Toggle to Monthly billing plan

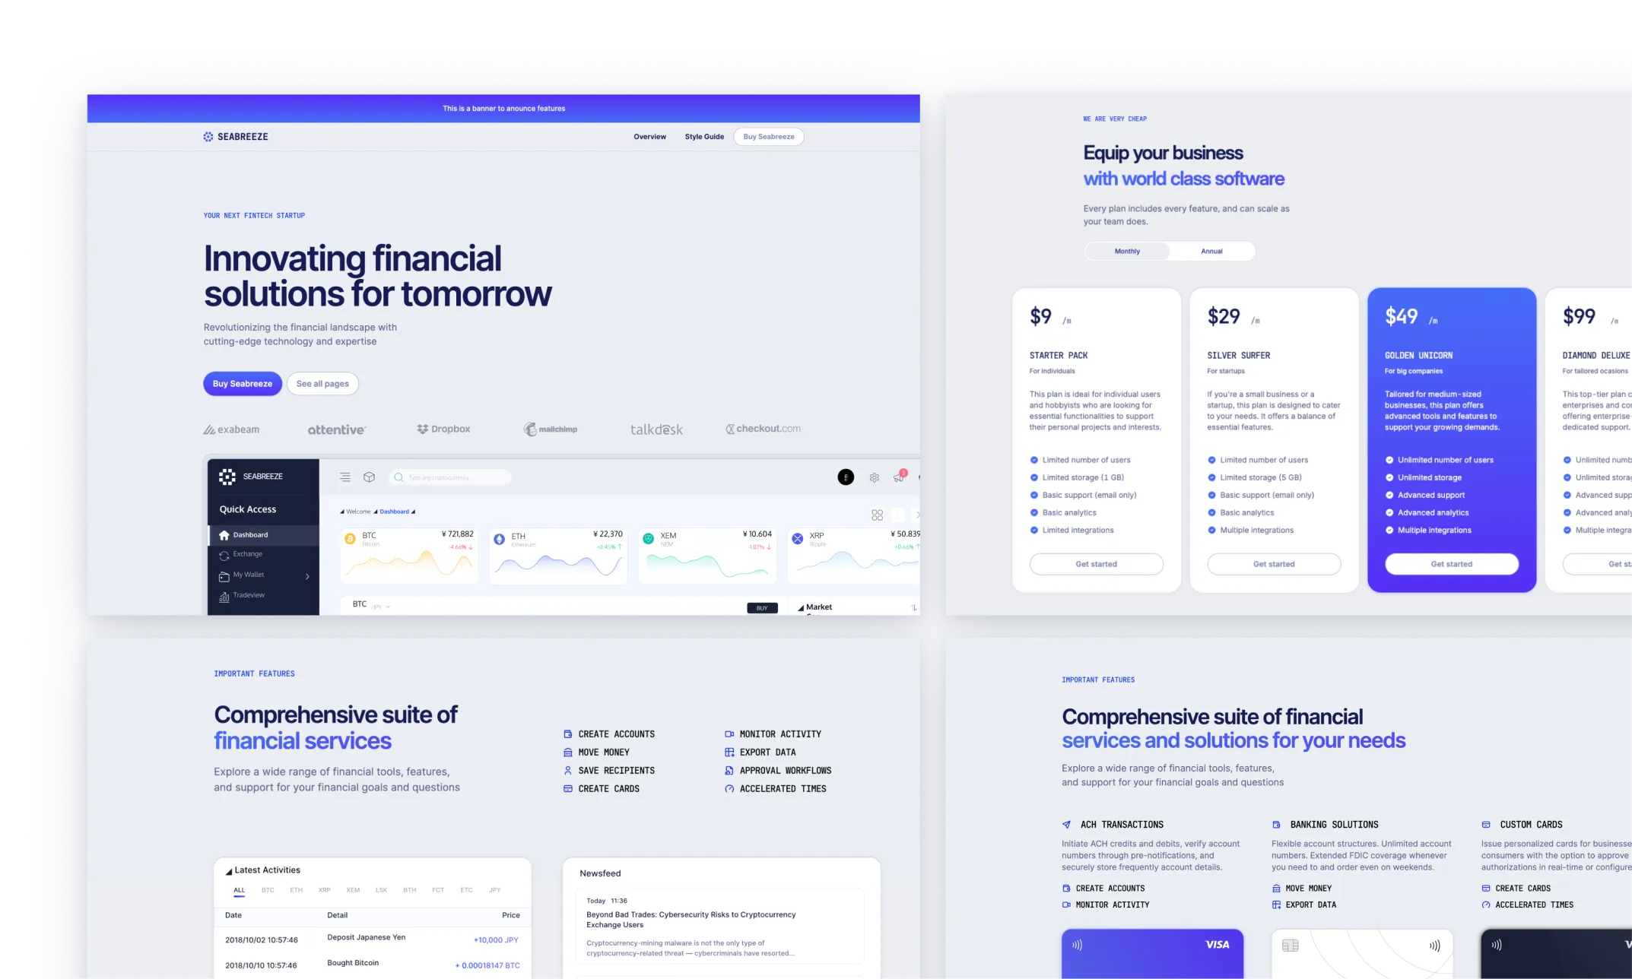(x=1125, y=251)
